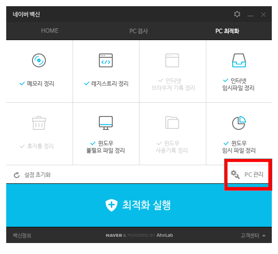Uncheck 윈도우 임시 파일 정리 checkmark
The width and height of the screenshot is (278, 254).
click(x=226, y=143)
